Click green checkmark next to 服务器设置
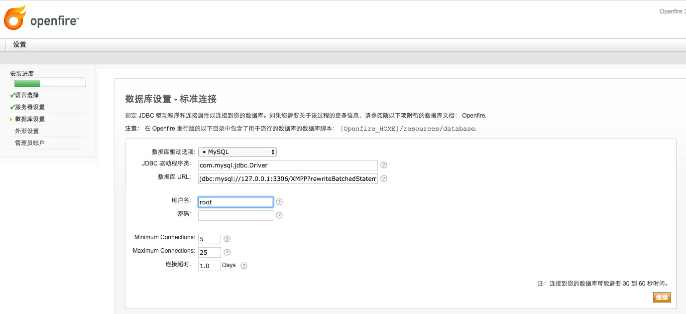 point(12,107)
